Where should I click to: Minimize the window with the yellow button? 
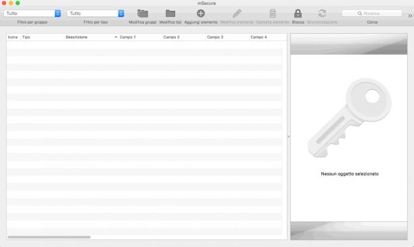(x=11, y=3)
